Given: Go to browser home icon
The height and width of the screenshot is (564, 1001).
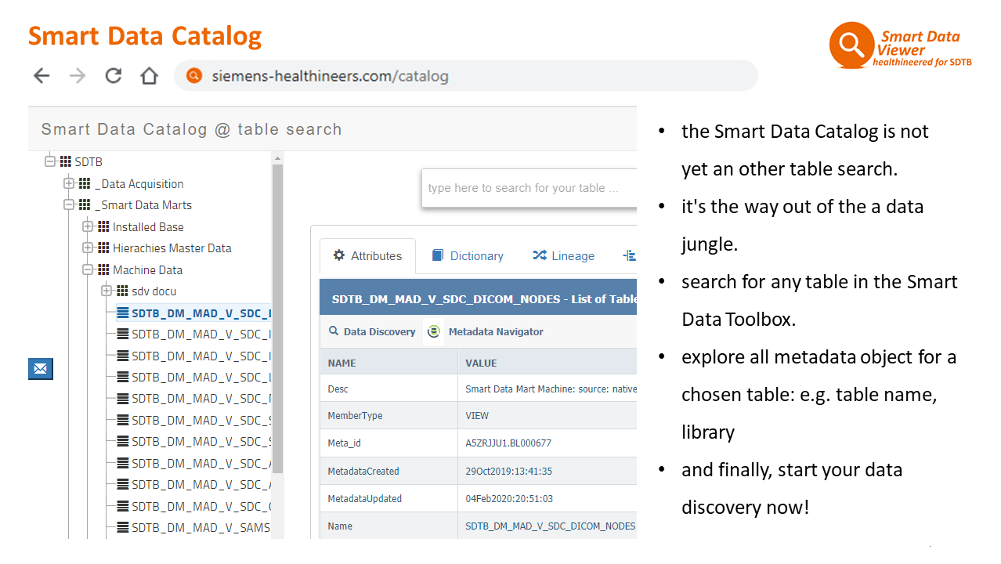Looking at the screenshot, I should [149, 76].
